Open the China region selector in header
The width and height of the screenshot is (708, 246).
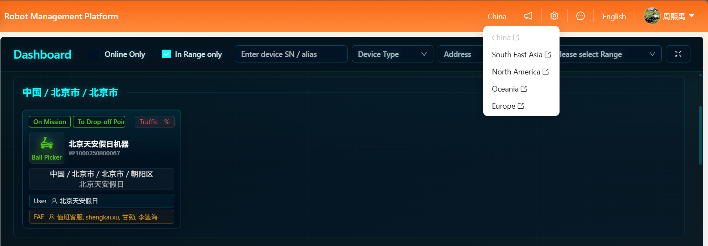497,16
